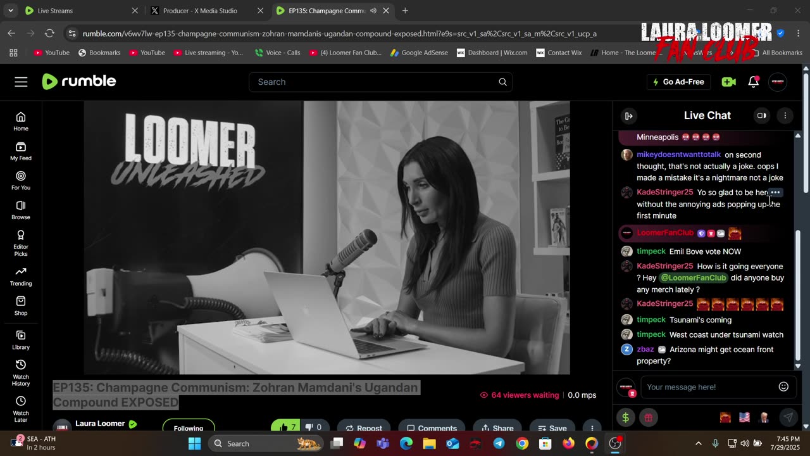The height and width of the screenshot is (456, 810).
Task: Go back in the browser
Action: point(11,33)
